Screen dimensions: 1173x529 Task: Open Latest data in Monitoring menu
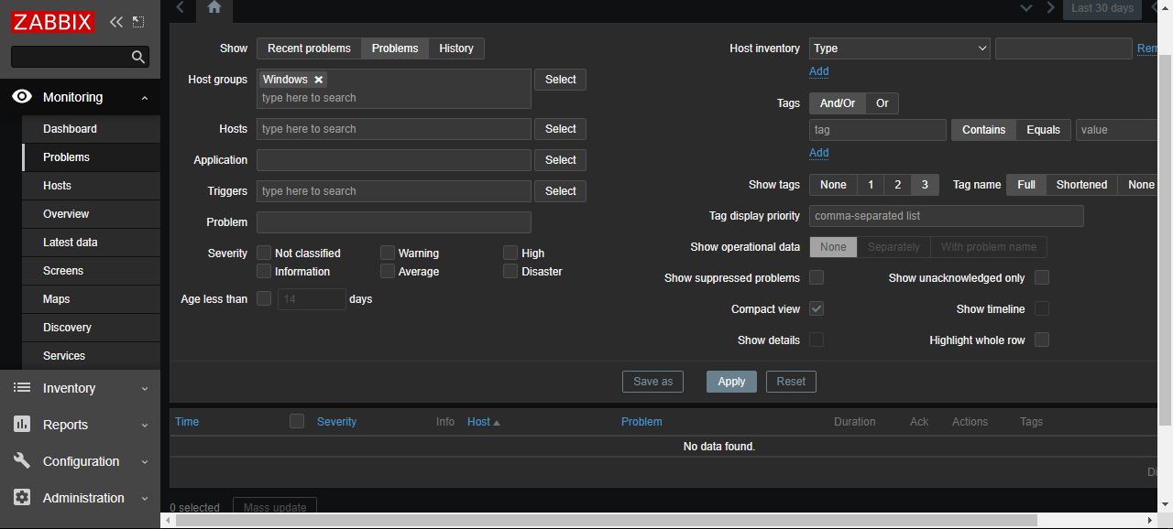pyautogui.click(x=70, y=243)
